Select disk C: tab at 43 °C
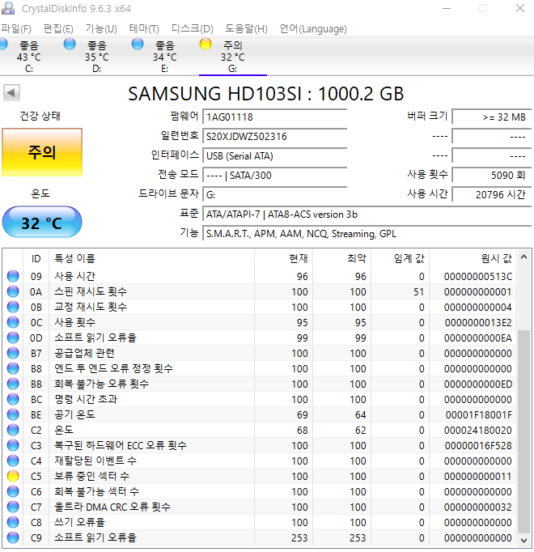The width and height of the screenshot is (534, 552). point(29,57)
